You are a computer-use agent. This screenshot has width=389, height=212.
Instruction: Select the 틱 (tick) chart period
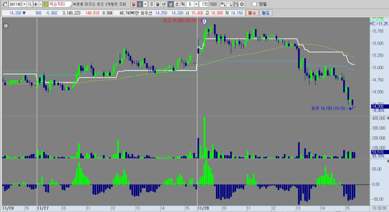183,4
